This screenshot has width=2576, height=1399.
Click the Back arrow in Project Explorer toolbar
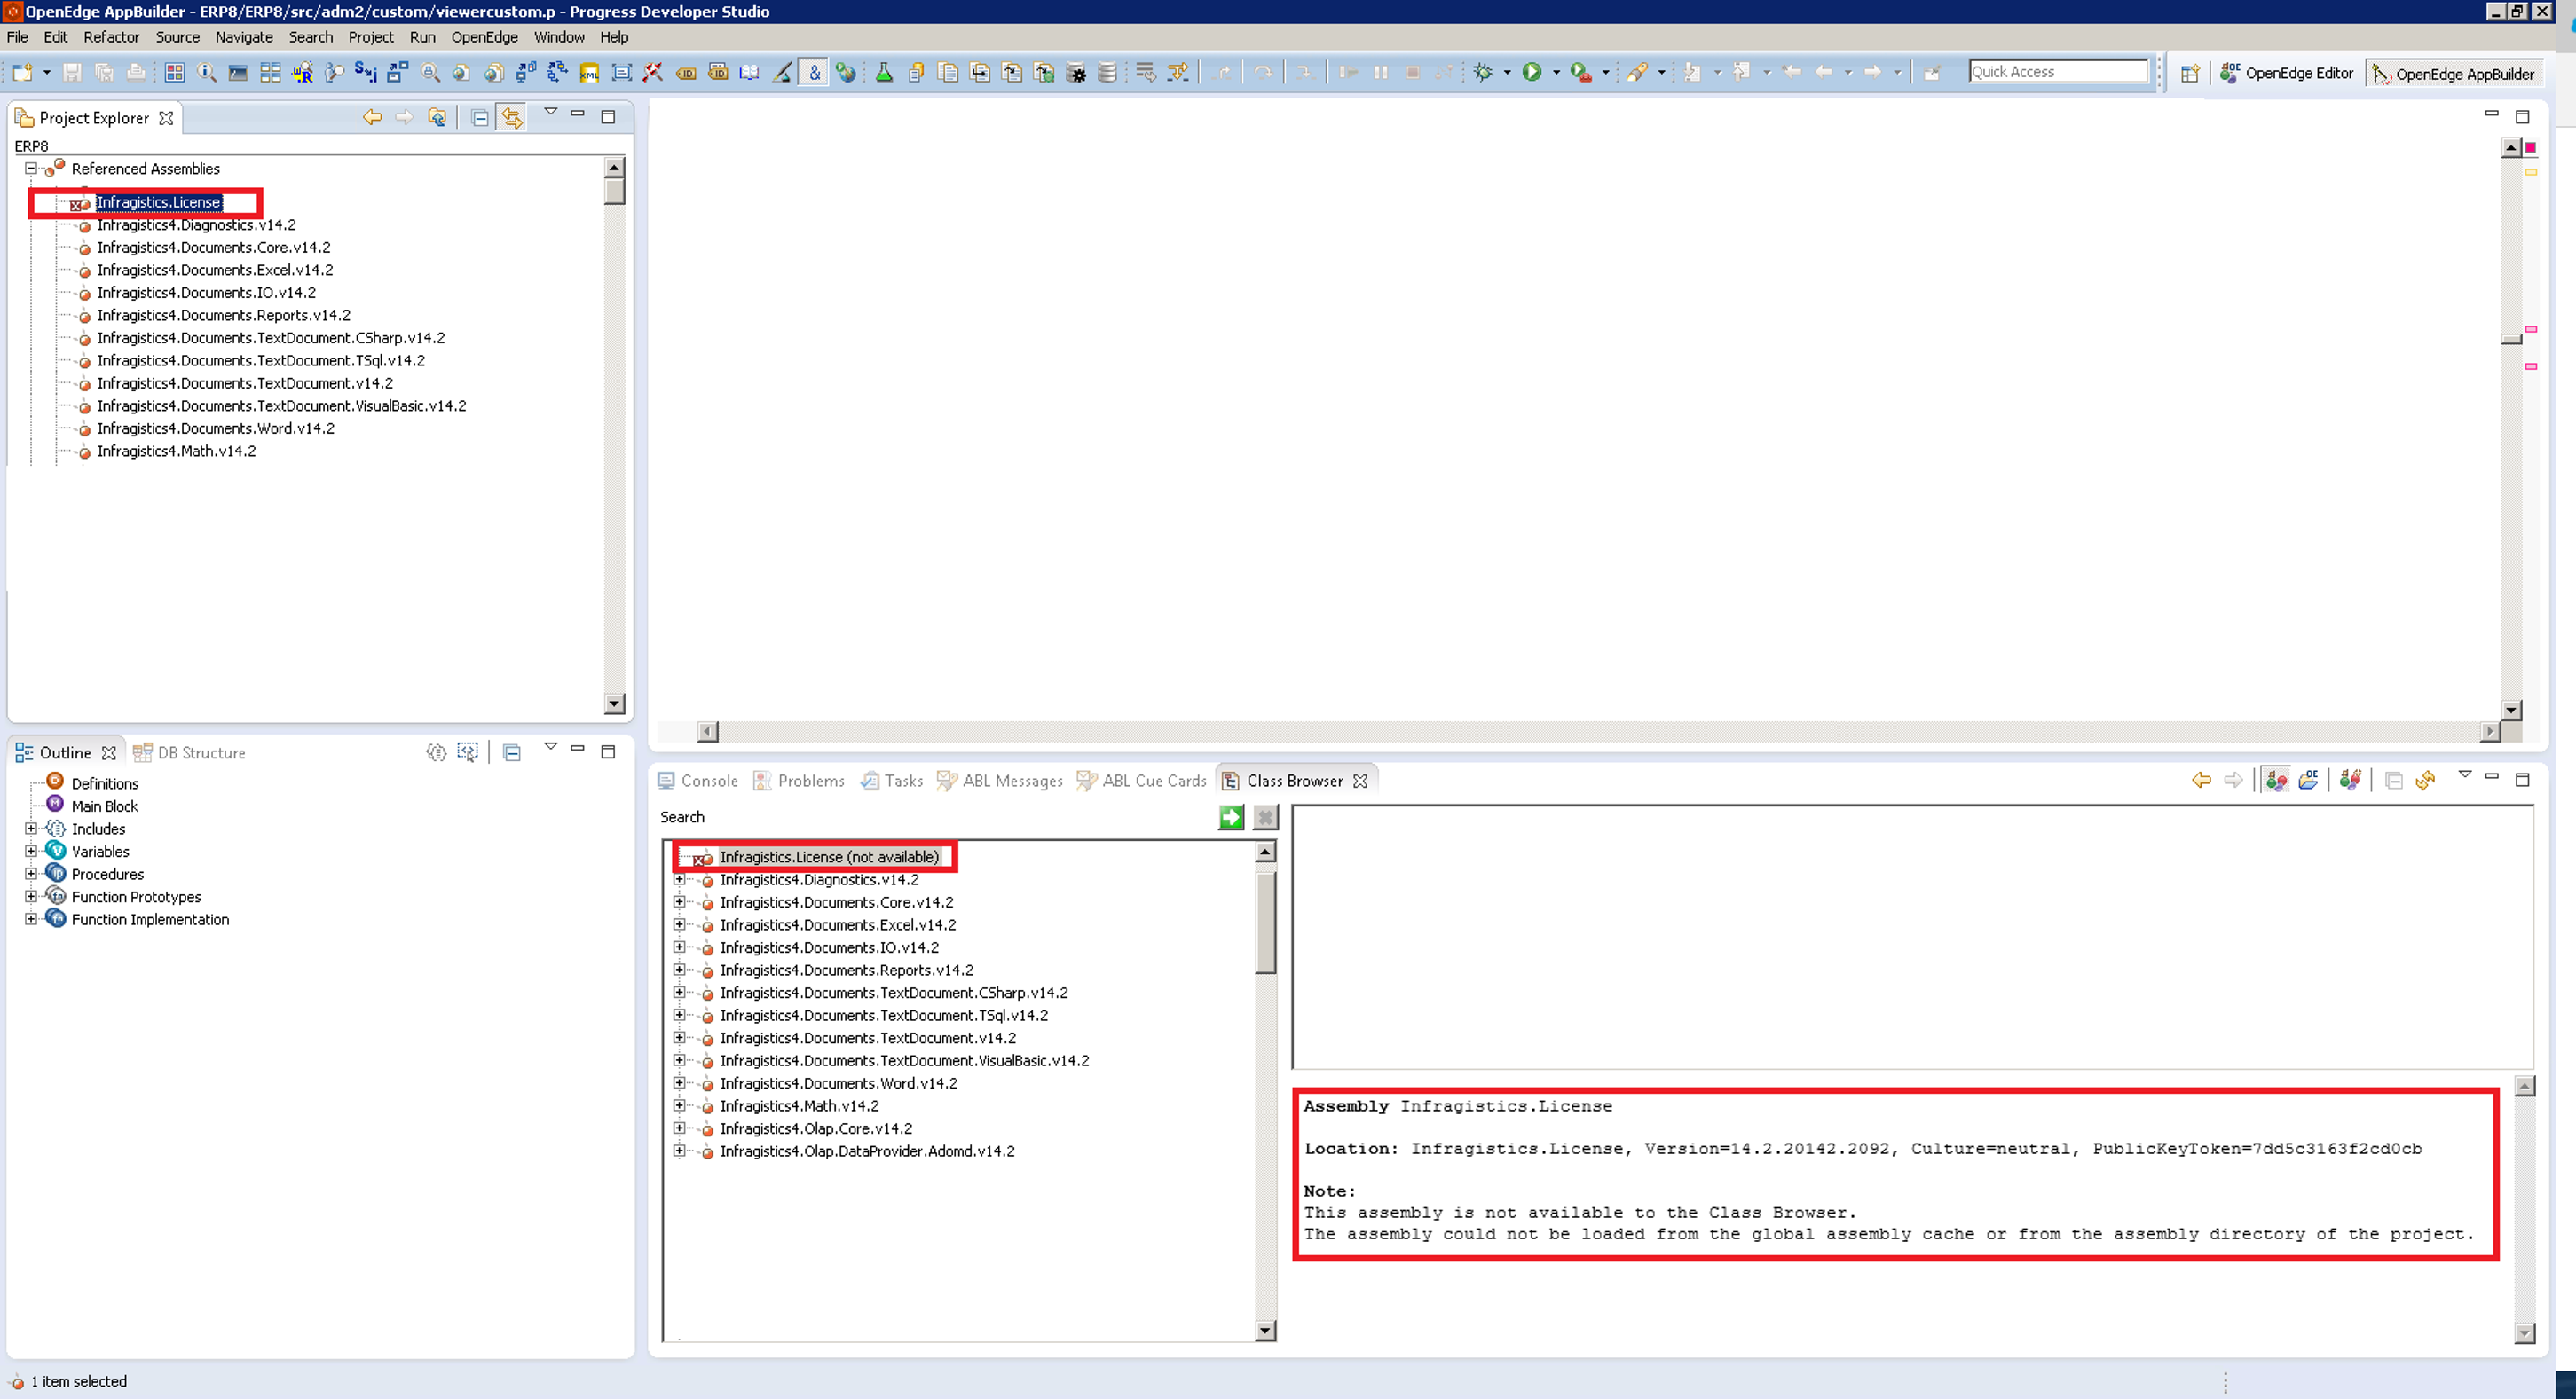tap(372, 117)
